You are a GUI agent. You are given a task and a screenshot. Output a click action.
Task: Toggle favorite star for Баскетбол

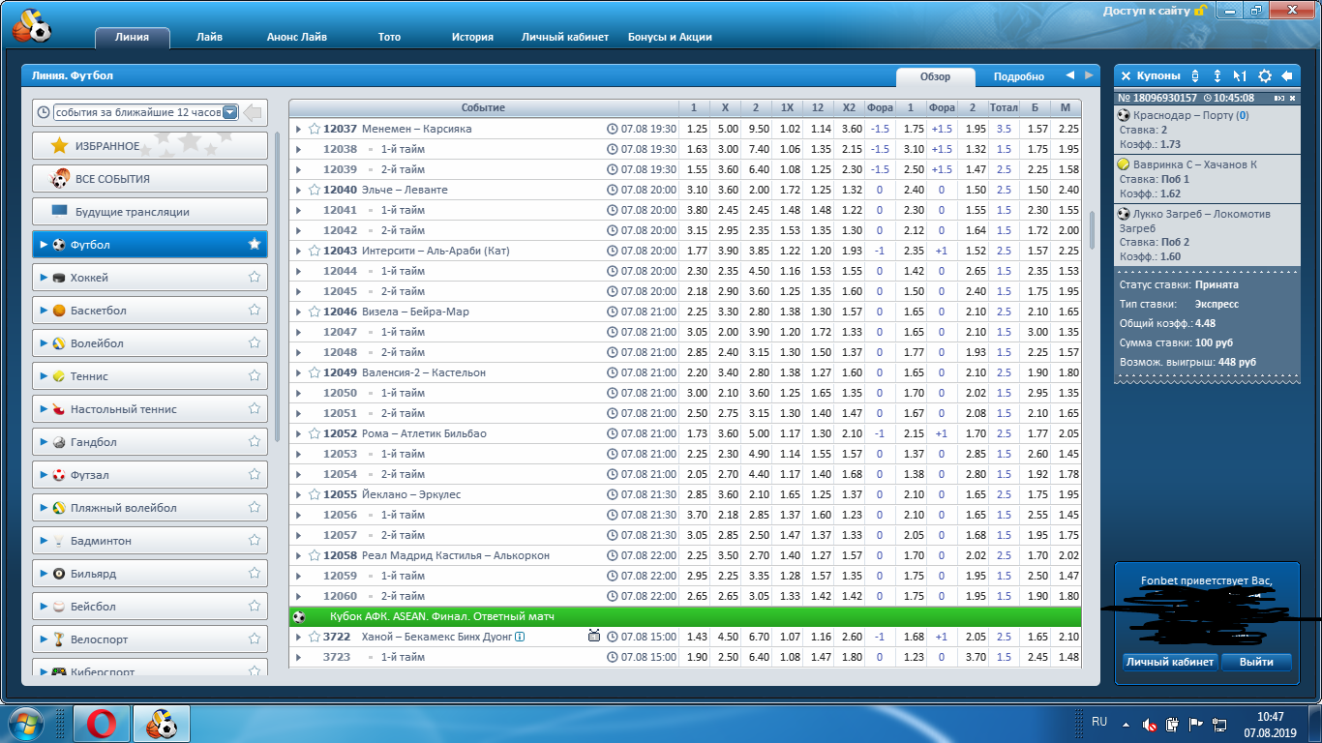click(255, 311)
